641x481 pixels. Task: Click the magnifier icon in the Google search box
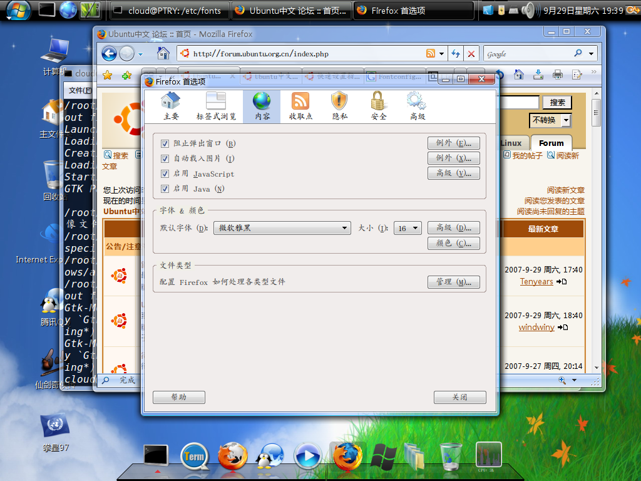pyautogui.click(x=578, y=53)
